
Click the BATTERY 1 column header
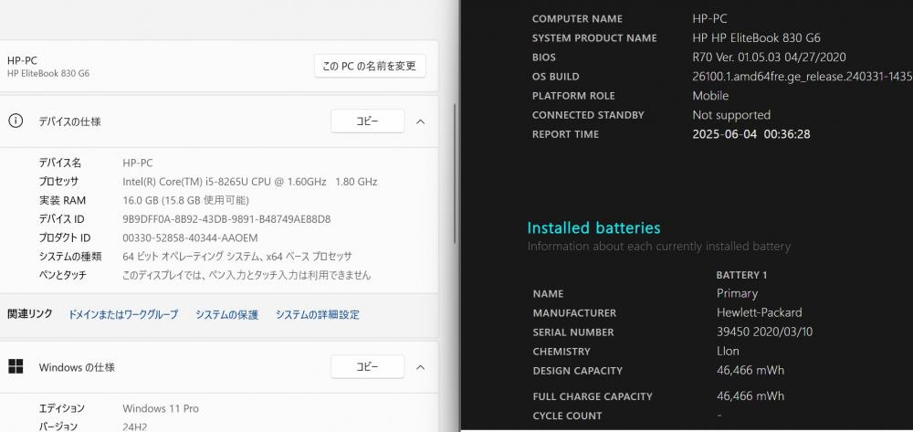(741, 275)
